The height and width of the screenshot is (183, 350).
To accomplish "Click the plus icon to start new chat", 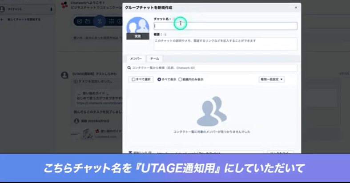I will tap(3, 20).
